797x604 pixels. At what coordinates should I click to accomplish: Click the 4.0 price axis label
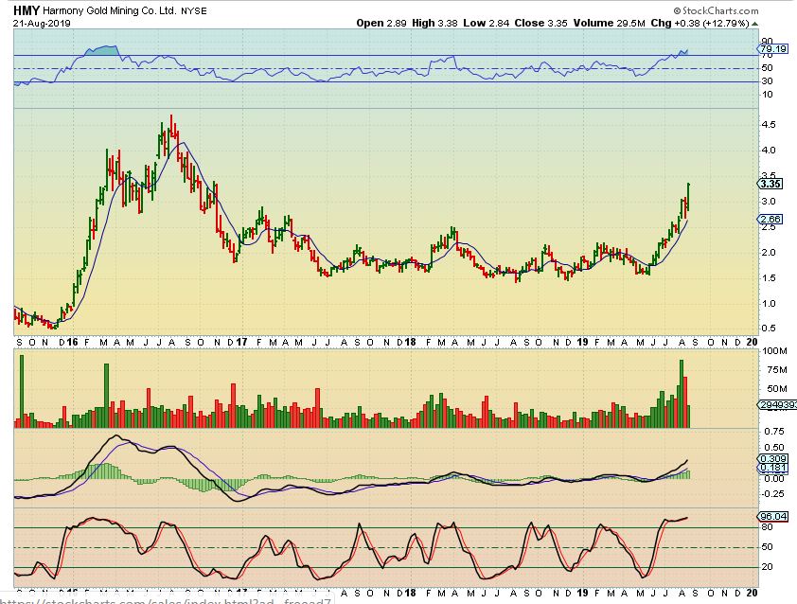[x=768, y=150]
